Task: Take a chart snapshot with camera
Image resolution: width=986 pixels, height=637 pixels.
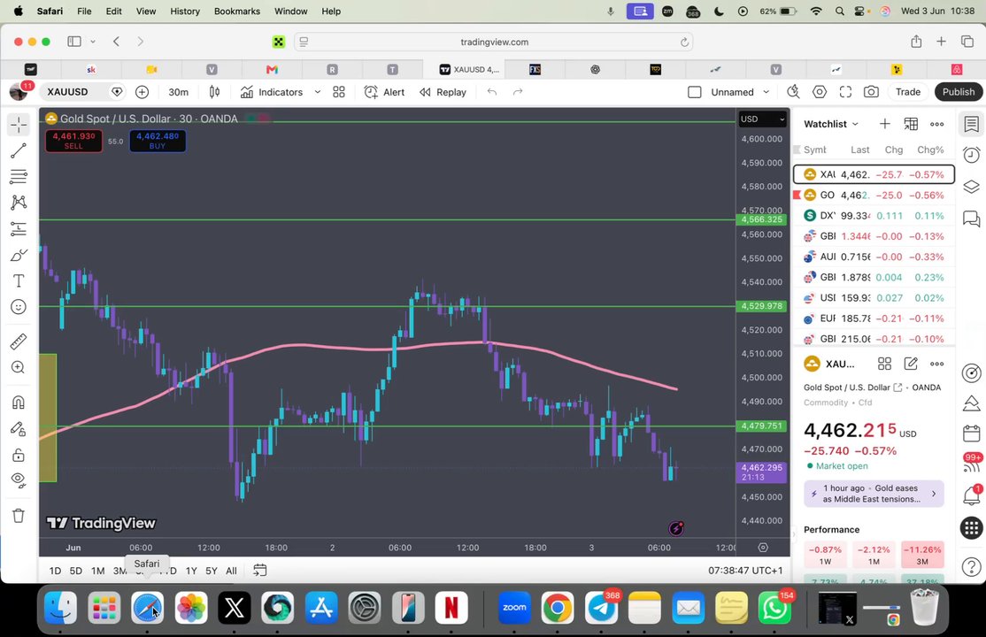Action: (871, 92)
